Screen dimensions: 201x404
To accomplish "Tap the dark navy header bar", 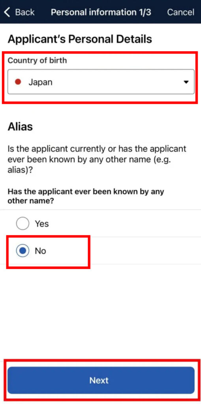I will (x=100, y=12).
